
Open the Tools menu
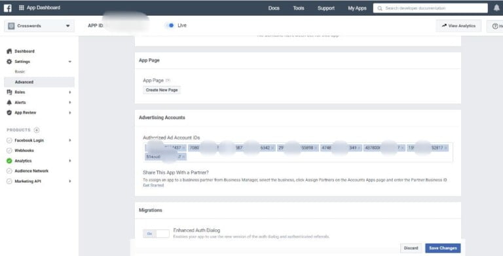299,9
